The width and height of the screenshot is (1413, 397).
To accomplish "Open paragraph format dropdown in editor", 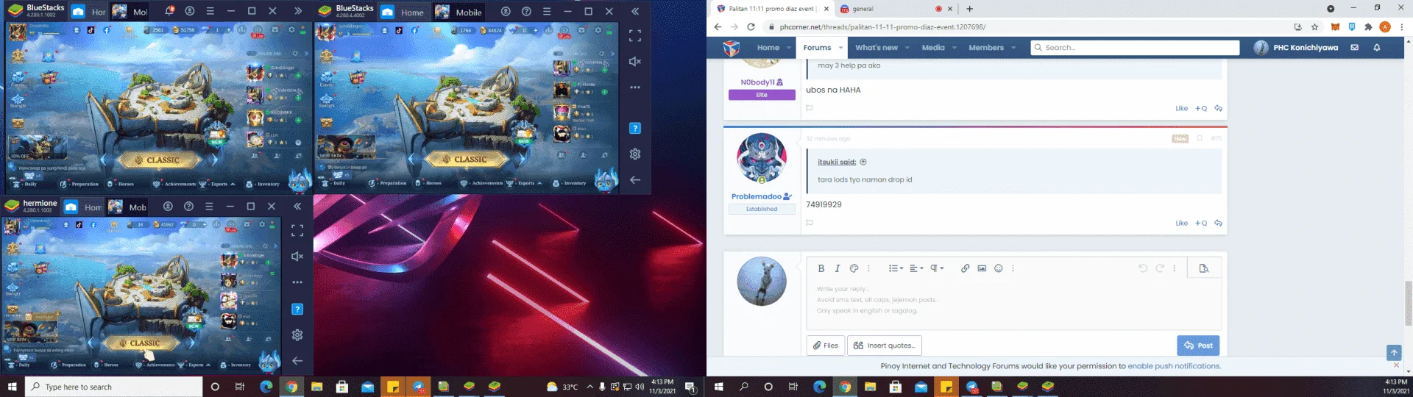I will 936,268.
